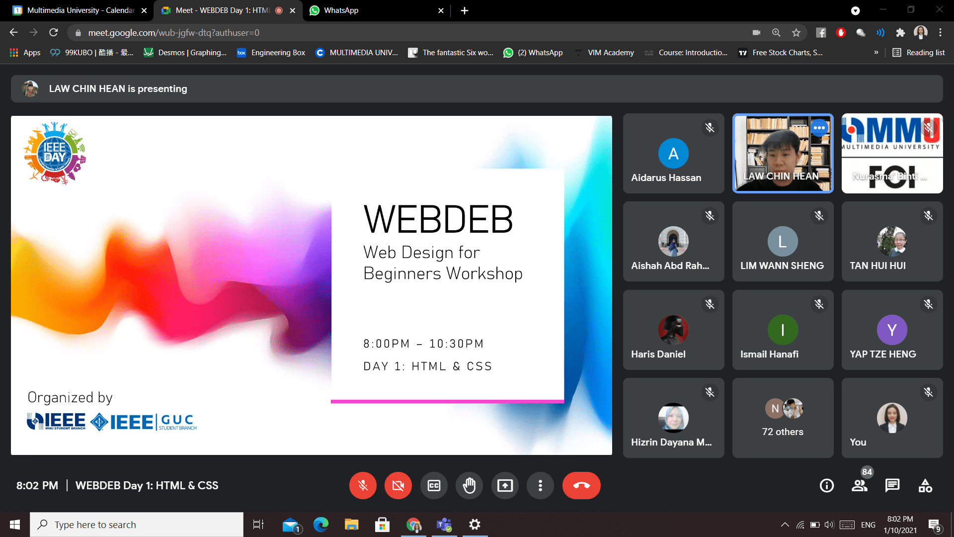Open the Activities panel icon
Image resolution: width=954 pixels, height=537 pixels.
pyautogui.click(x=925, y=485)
